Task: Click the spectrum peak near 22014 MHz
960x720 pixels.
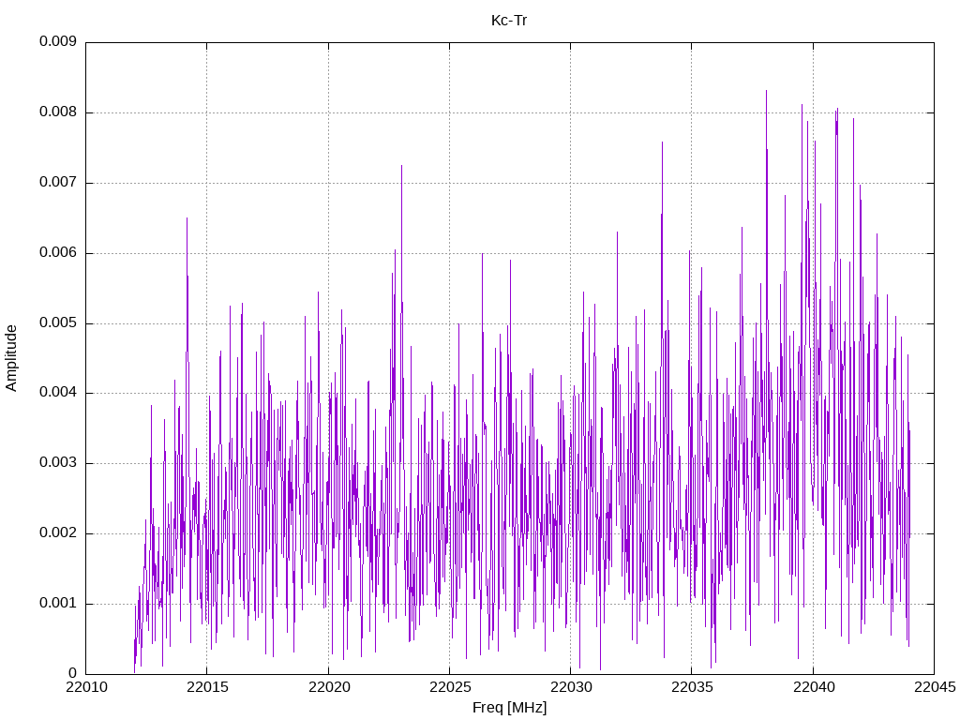Action: [187, 219]
